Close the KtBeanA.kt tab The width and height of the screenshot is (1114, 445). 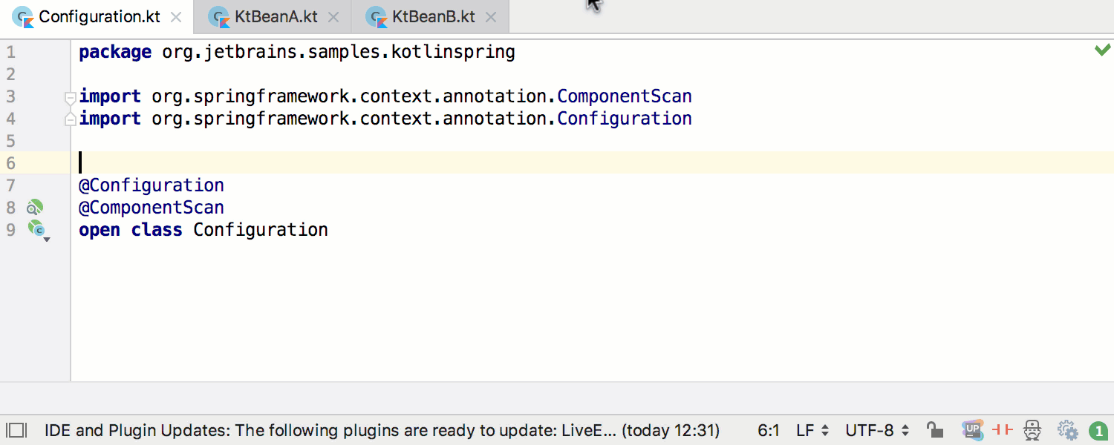334,17
